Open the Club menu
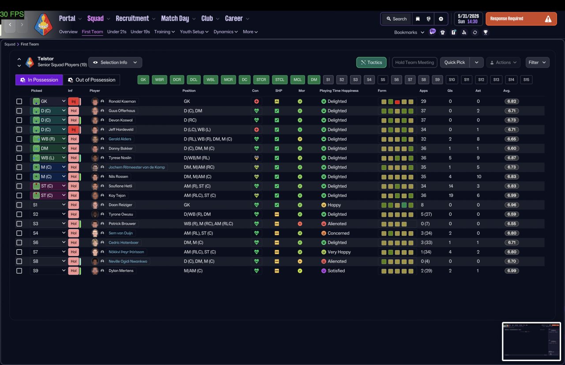Viewport: 565px width, 365px height. coord(210,19)
